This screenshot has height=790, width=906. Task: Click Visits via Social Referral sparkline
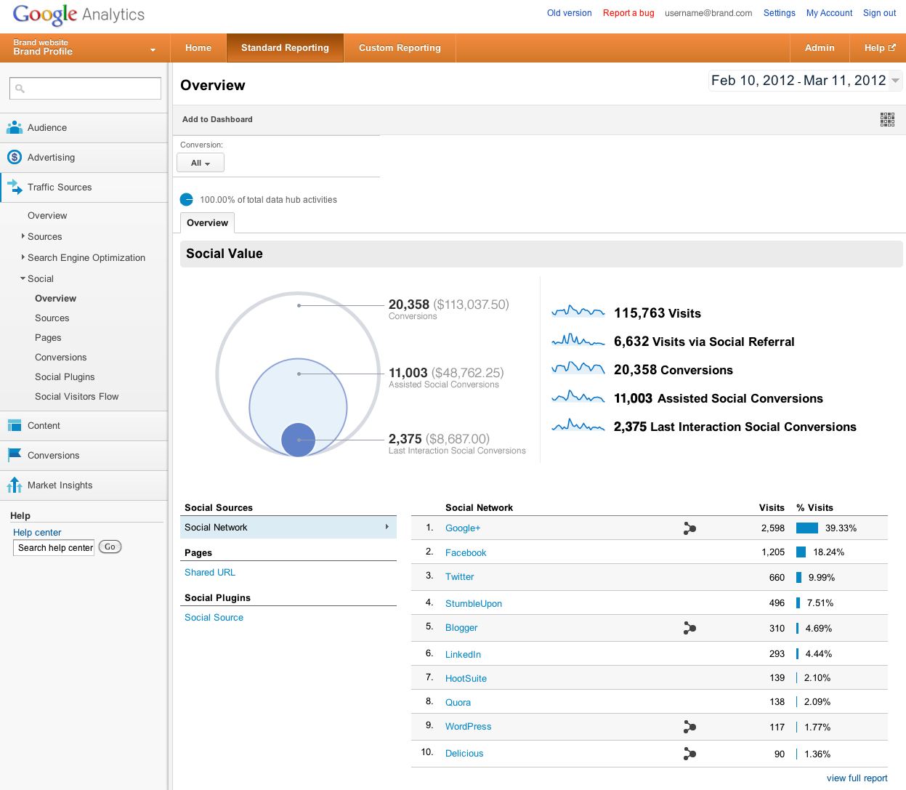tap(578, 341)
